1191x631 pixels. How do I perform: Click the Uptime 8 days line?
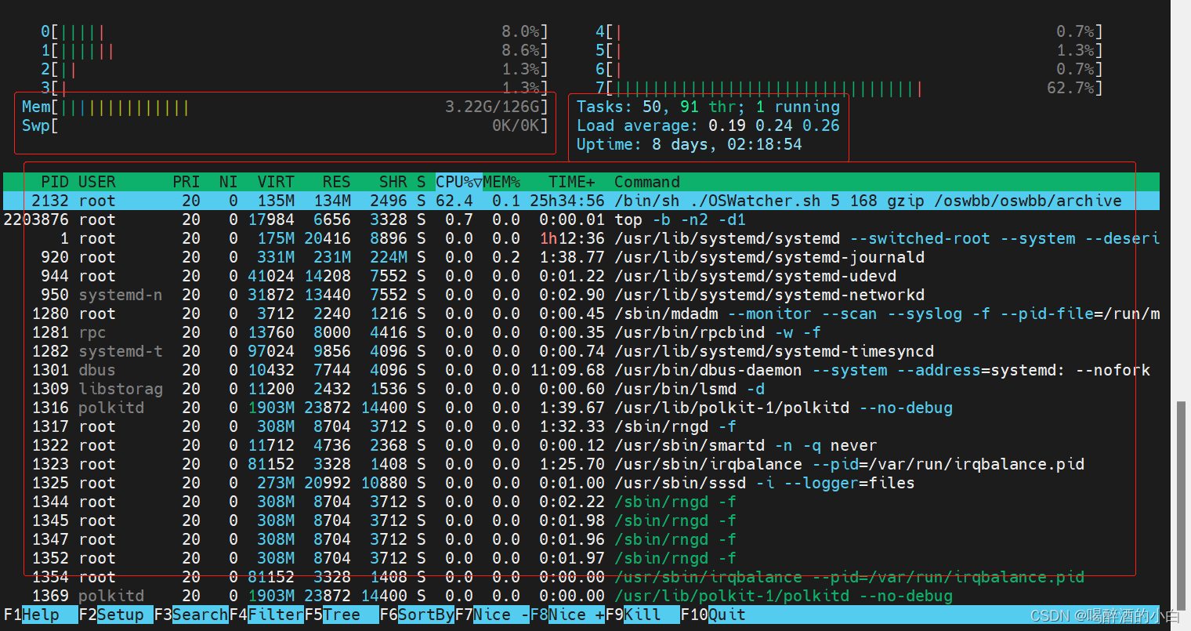coord(690,144)
